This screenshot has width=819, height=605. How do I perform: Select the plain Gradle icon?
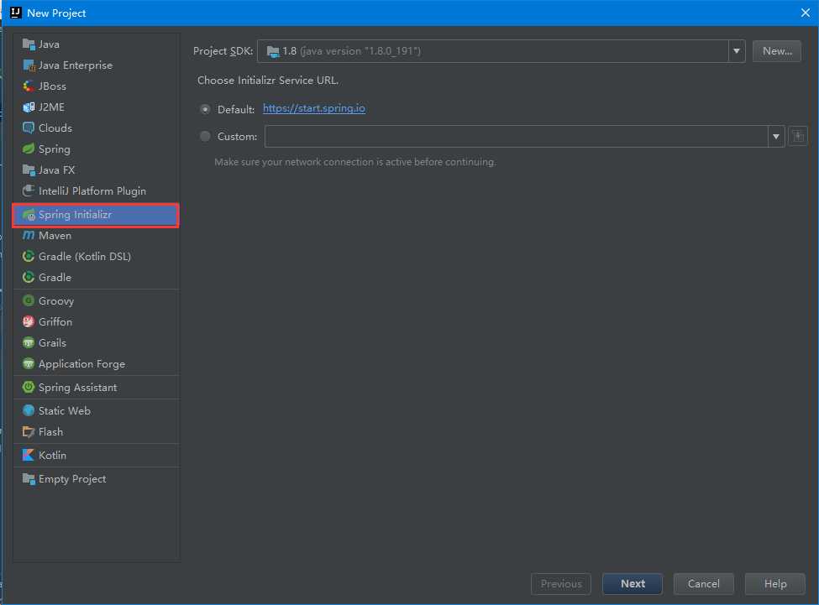29,277
